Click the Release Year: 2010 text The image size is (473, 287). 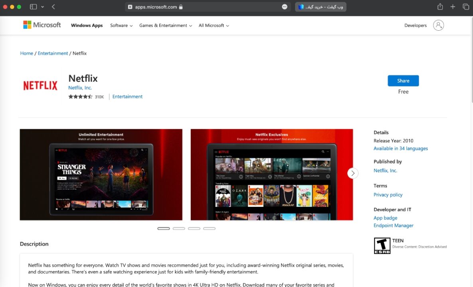[393, 141]
